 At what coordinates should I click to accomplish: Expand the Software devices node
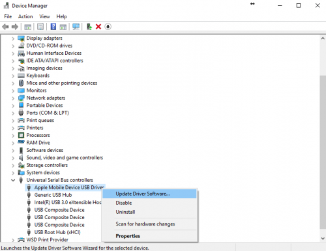pos(13,151)
